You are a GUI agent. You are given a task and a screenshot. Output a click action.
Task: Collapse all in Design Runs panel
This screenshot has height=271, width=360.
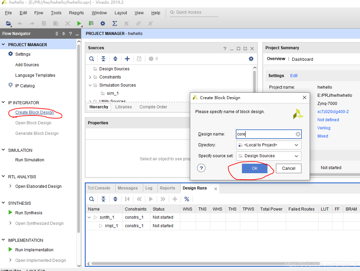click(x=103, y=199)
